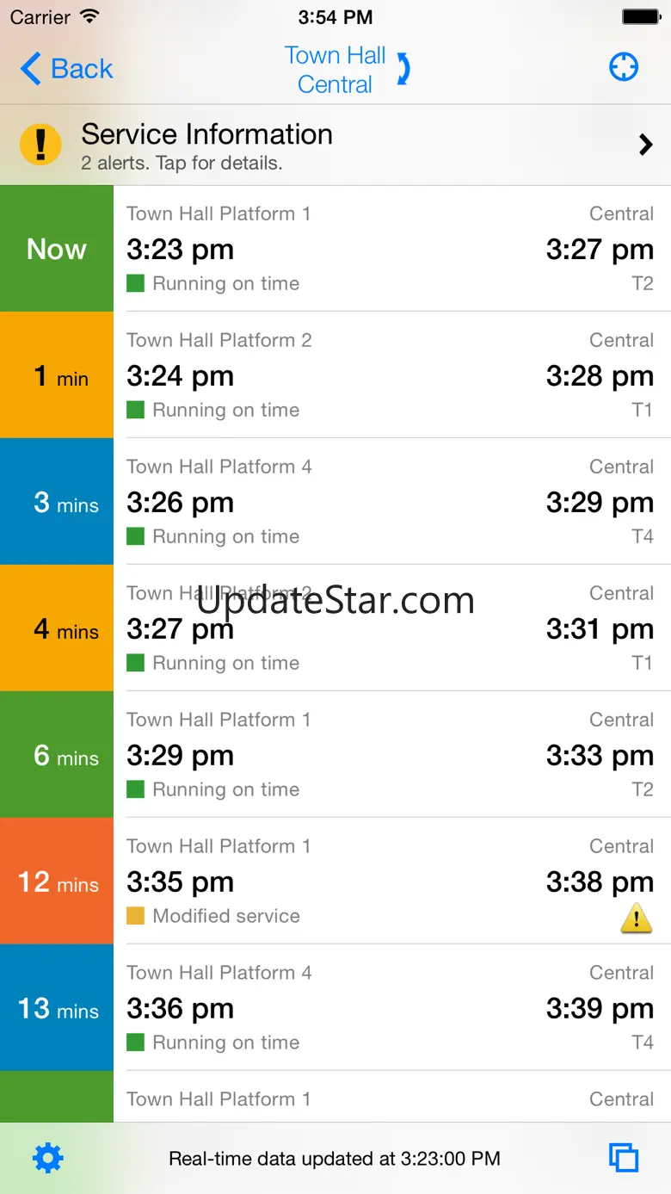Screen dimensions: 671x1194
Task: Tap the Town Hall Central route title
Action: tap(335, 70)
